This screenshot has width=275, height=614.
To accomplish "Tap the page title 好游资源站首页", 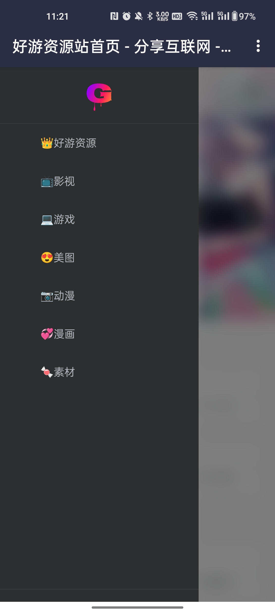I will coord(66,46).
